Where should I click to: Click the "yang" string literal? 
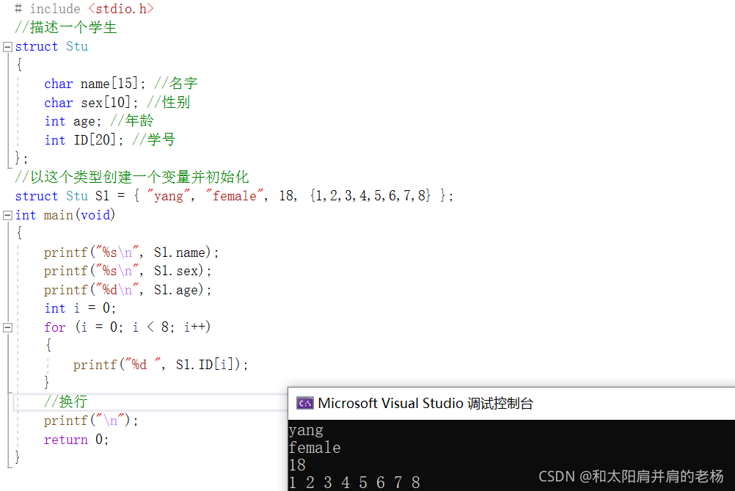point(168,195)
